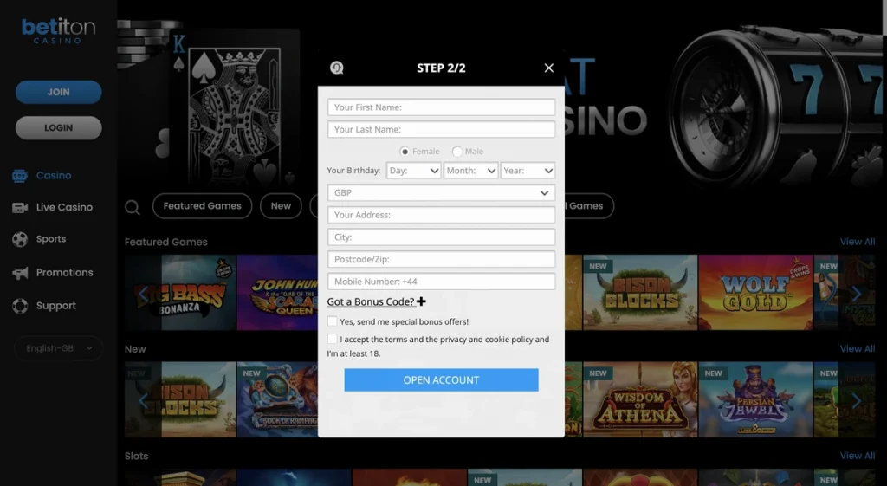This screenshot has height=486, width=887.
Task: Open Support in sidebar
Action: [56, 306]
